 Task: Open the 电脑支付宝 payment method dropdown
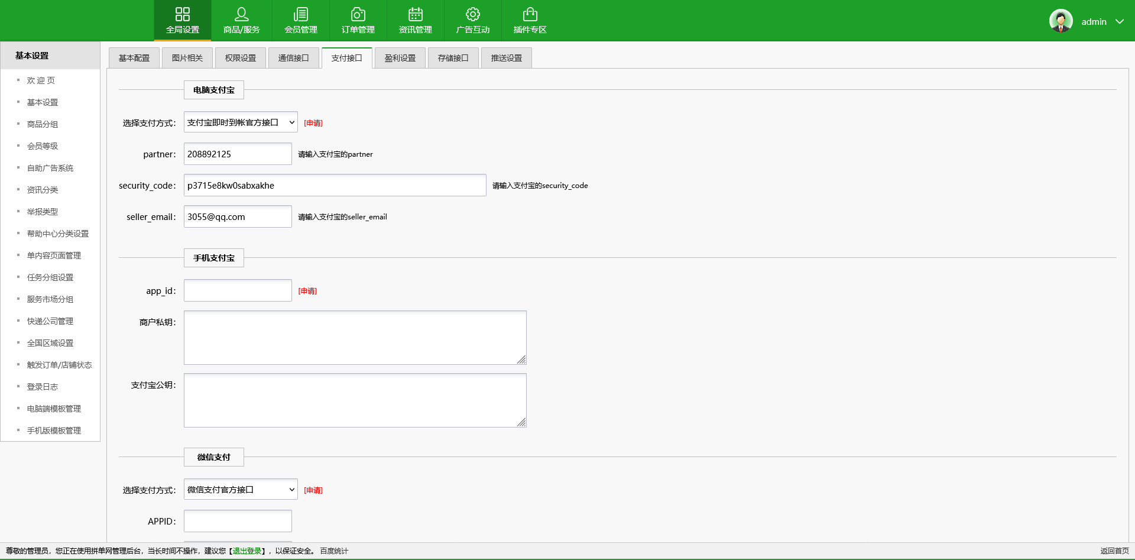pos(241,122)
